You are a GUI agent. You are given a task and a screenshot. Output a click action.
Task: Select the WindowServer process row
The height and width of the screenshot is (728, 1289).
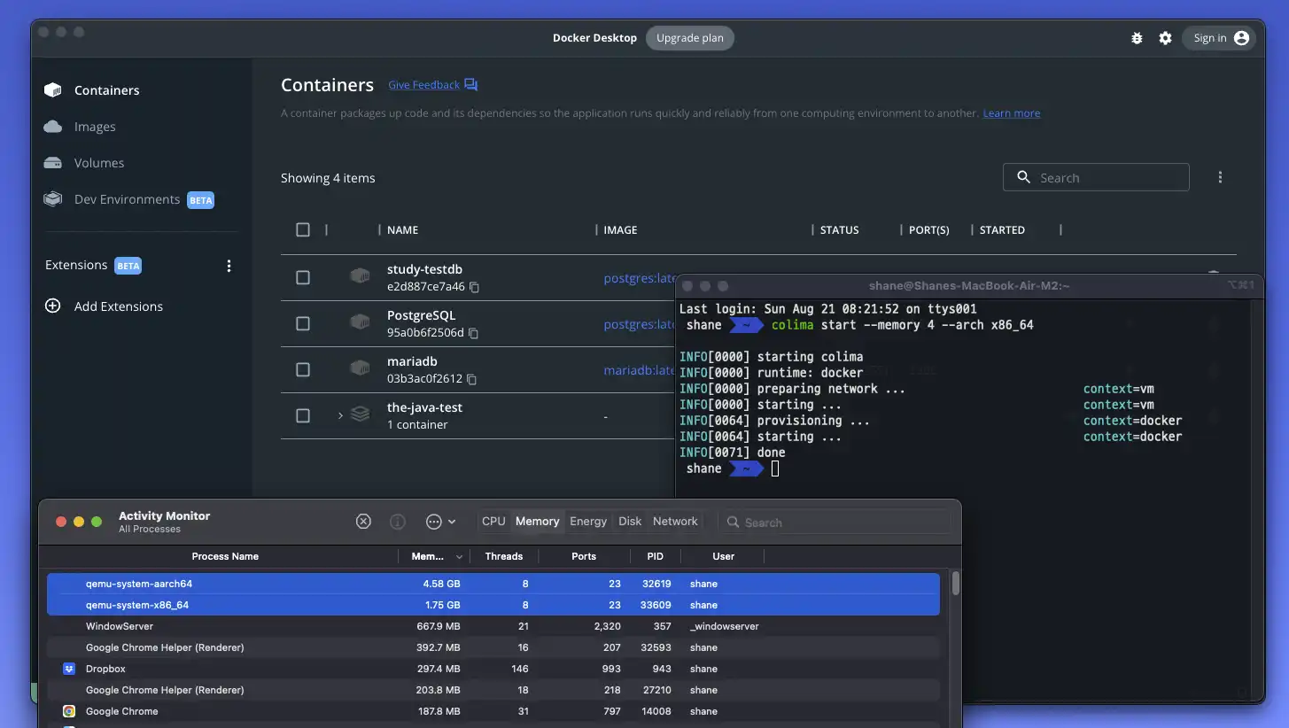coord(493,626)
